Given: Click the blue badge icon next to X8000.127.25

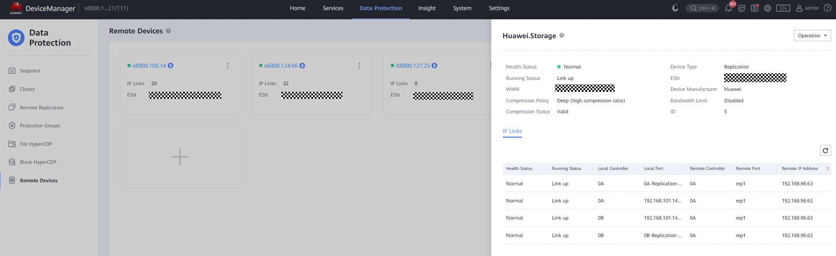Looking at the screenshot, I should coord(435,66).
